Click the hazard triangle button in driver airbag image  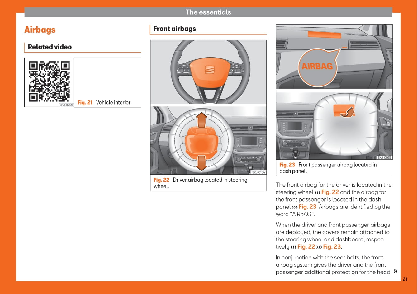[x=250, y=128]
